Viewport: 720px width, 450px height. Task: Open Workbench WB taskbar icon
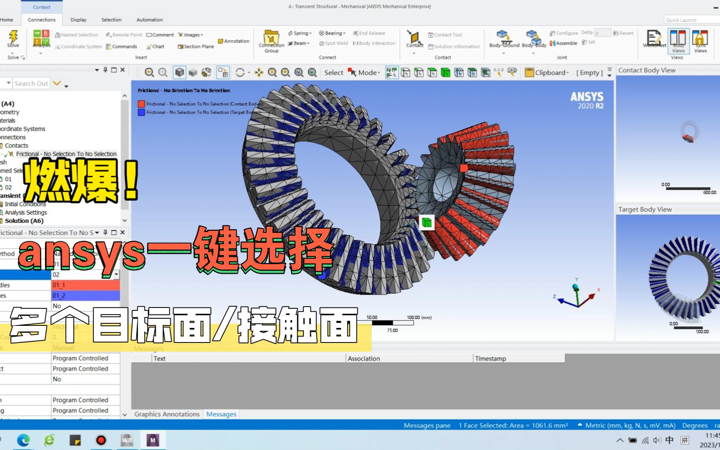tap(127, 440)
